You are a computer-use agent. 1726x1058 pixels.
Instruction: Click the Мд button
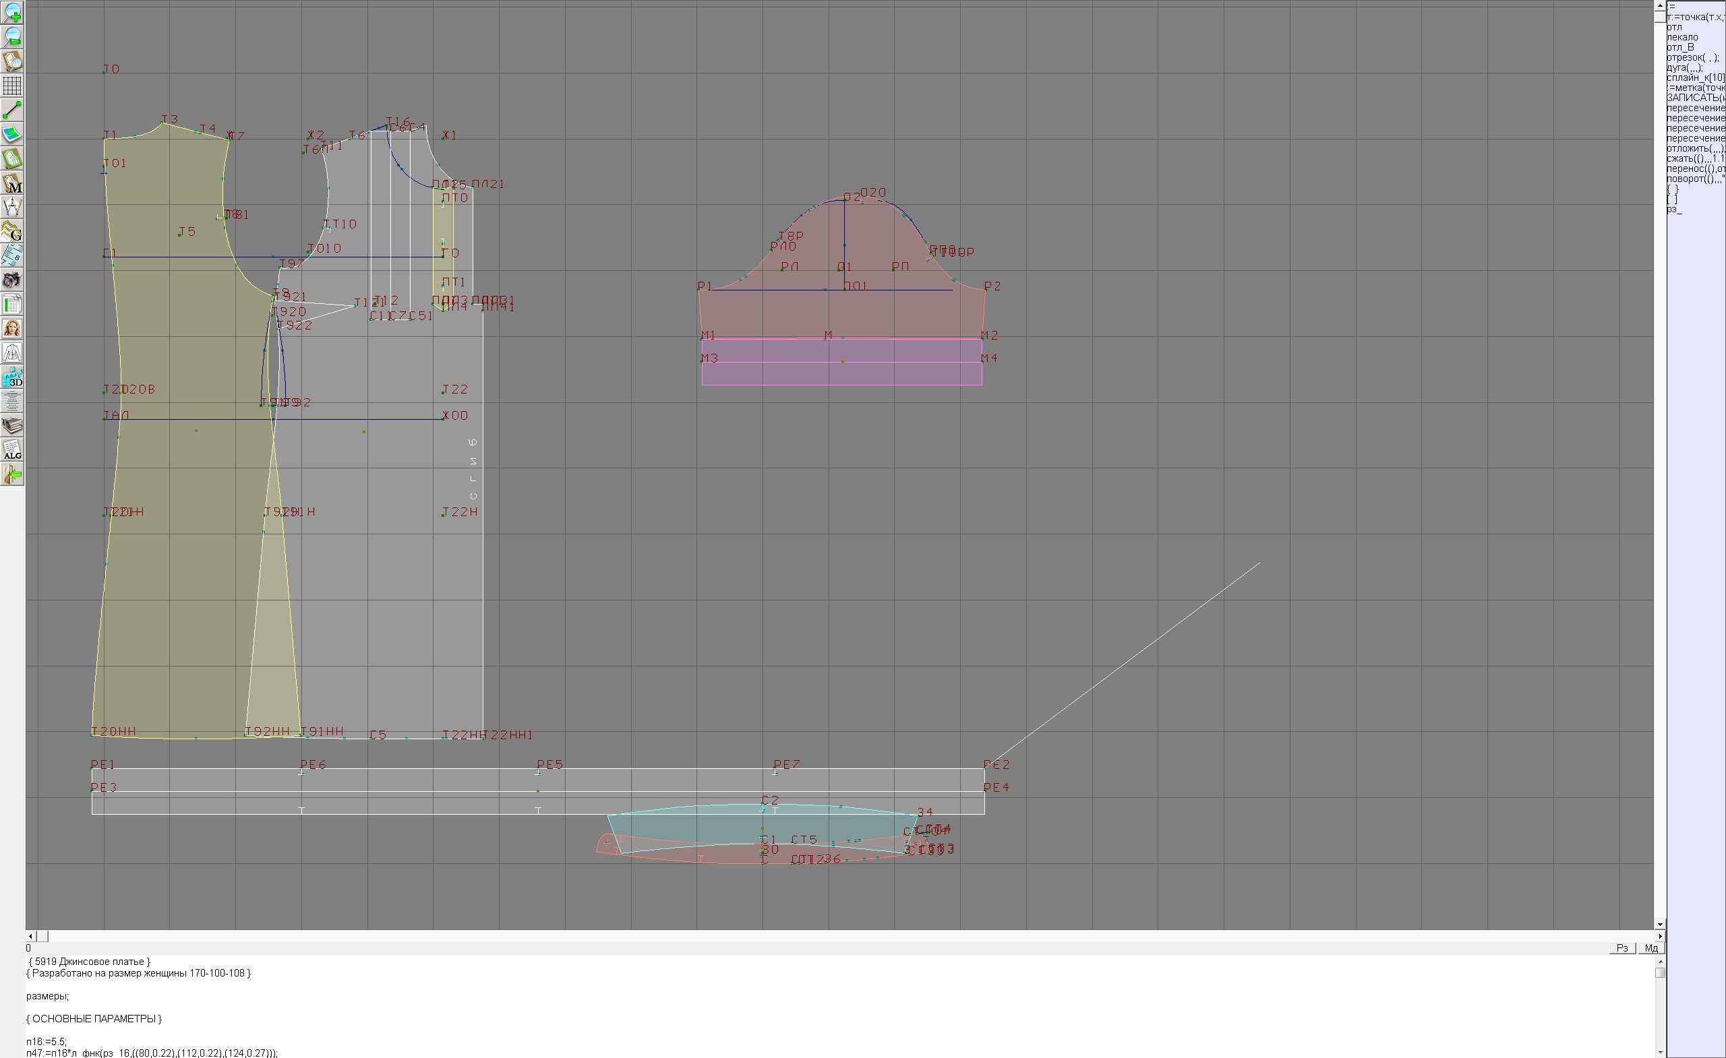(x=1651, y=948)
